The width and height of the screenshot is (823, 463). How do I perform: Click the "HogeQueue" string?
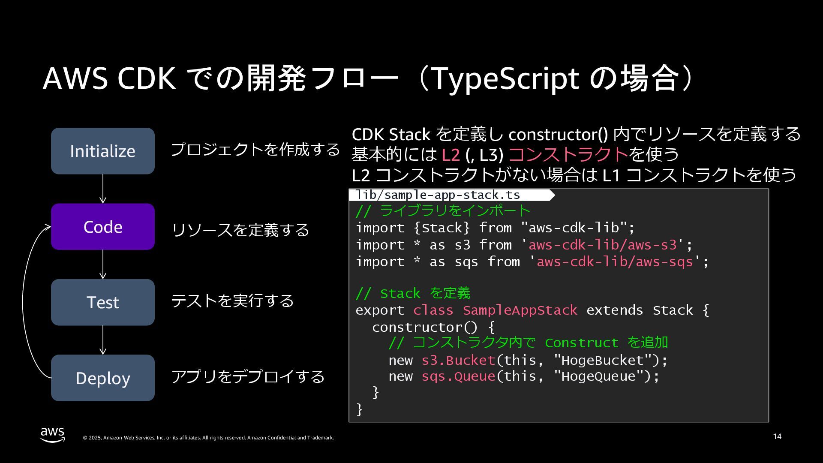(598, 376)
